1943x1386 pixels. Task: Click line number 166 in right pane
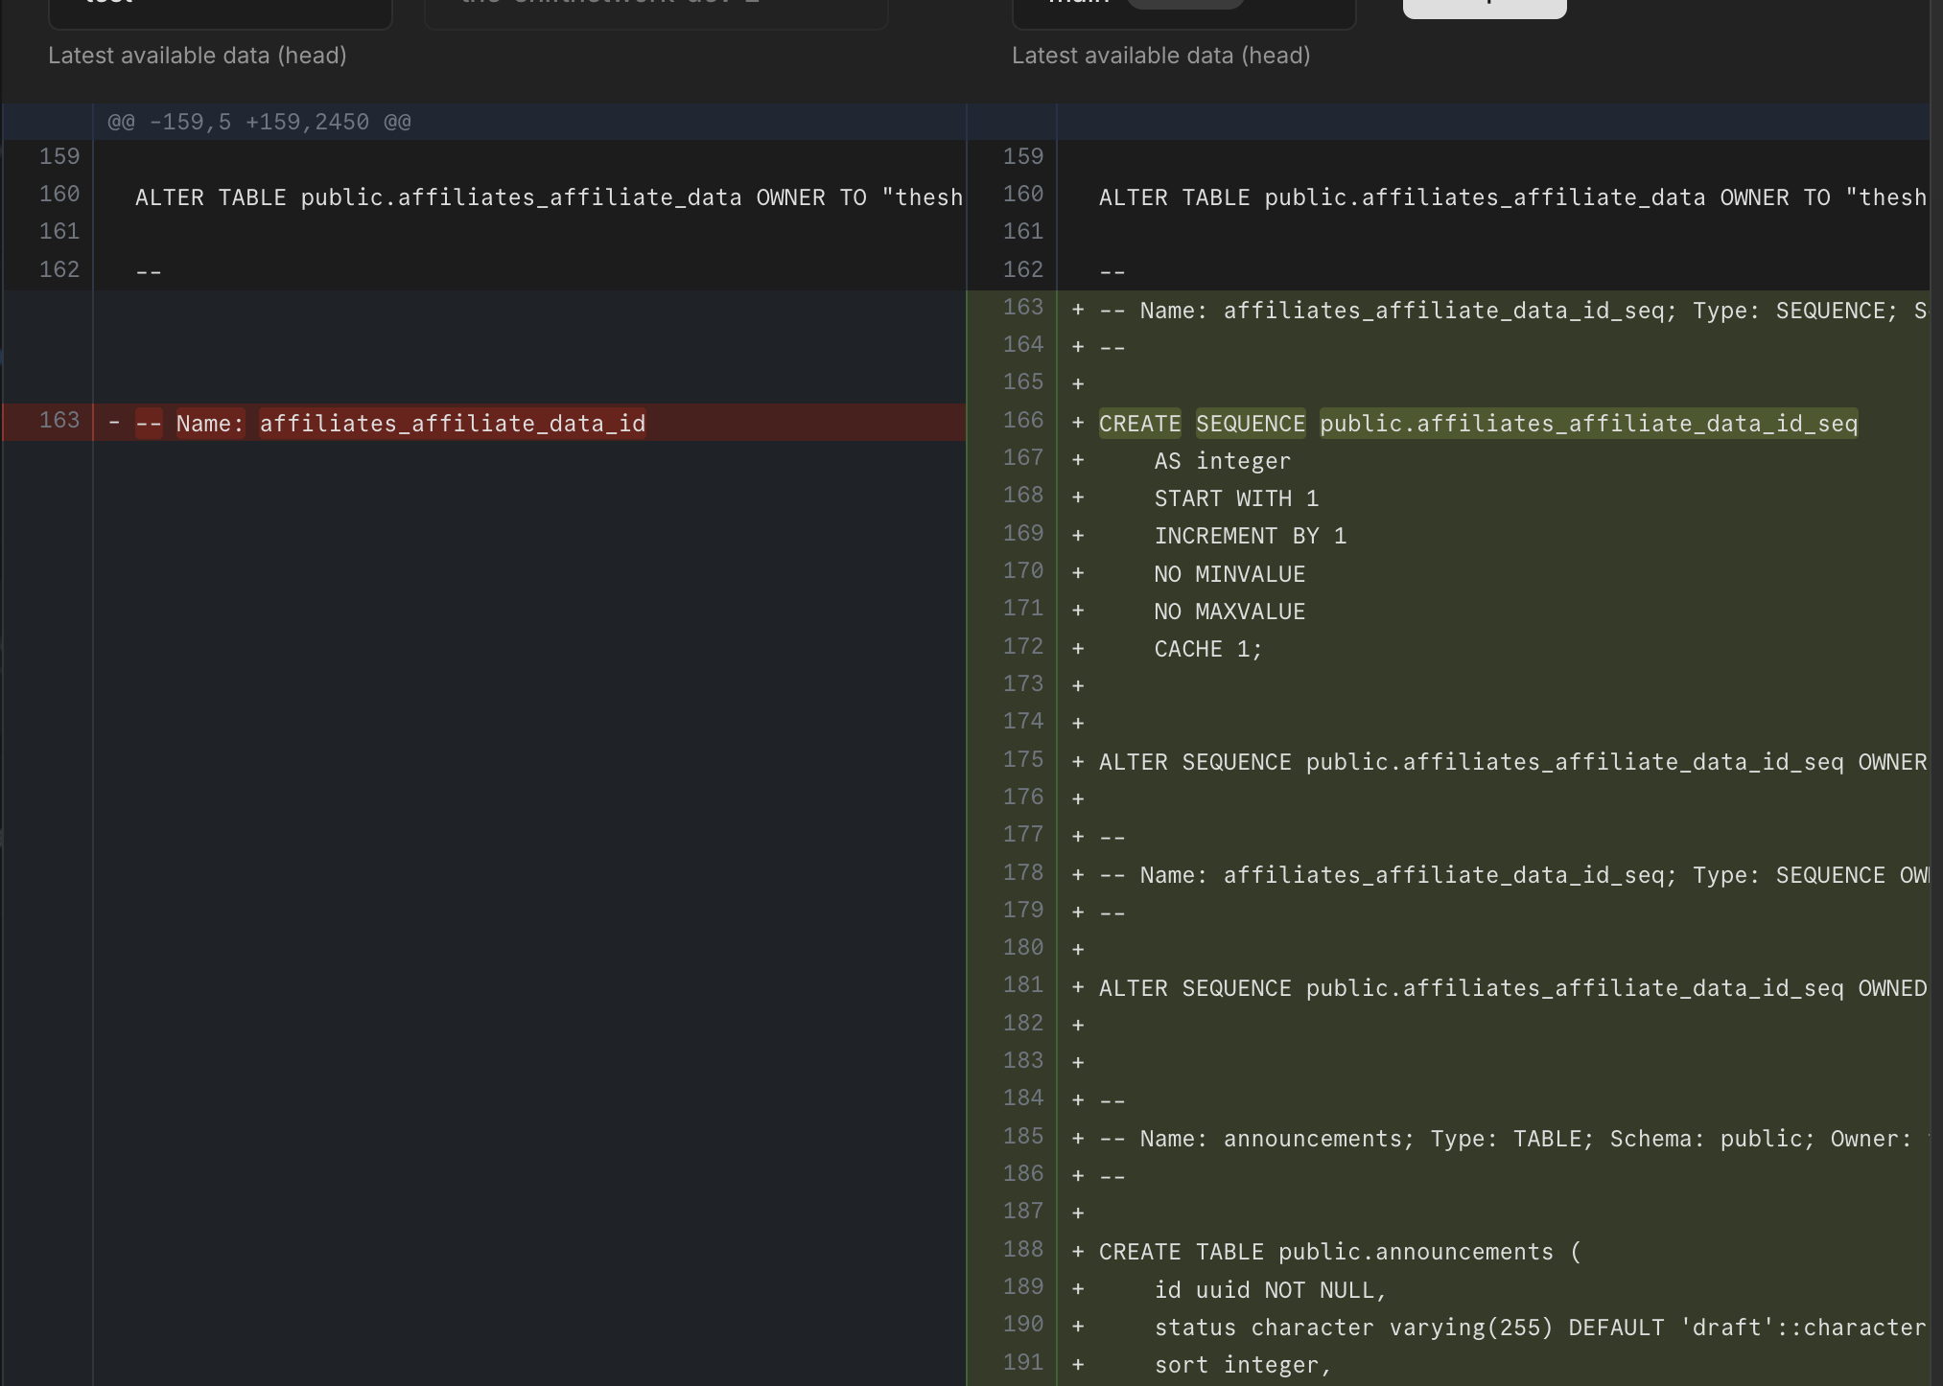(1022, 422)
